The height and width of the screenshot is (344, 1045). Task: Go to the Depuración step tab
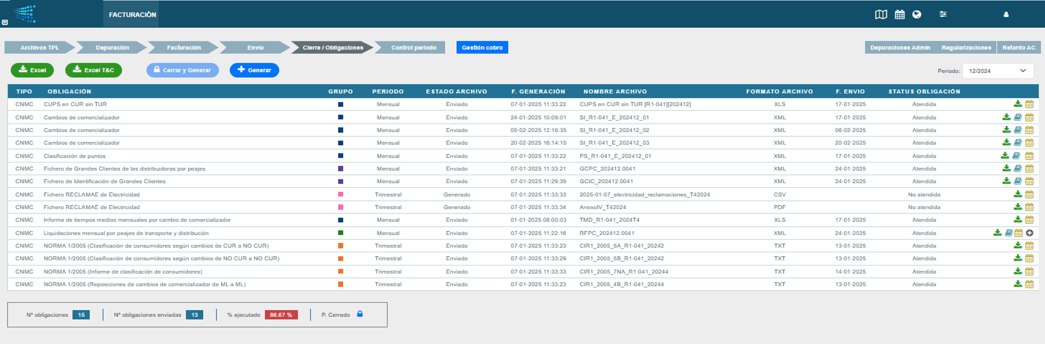click(x=112, y=48)
